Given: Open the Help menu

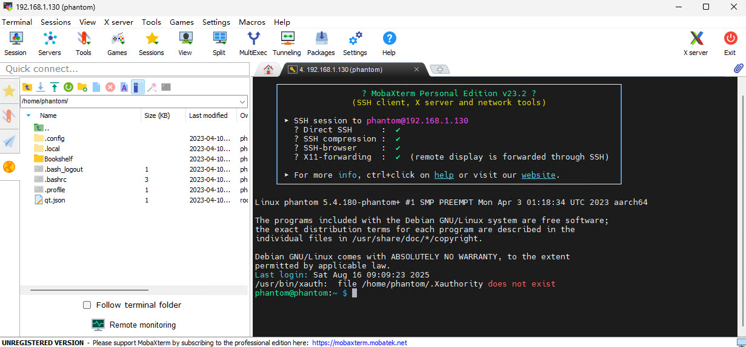Looking at the screenshot, I should click(x=282, y=22).
